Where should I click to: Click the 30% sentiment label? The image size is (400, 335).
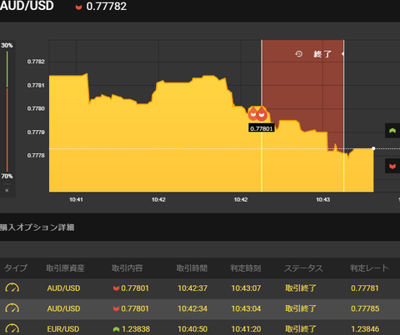[x=7, y=45]
